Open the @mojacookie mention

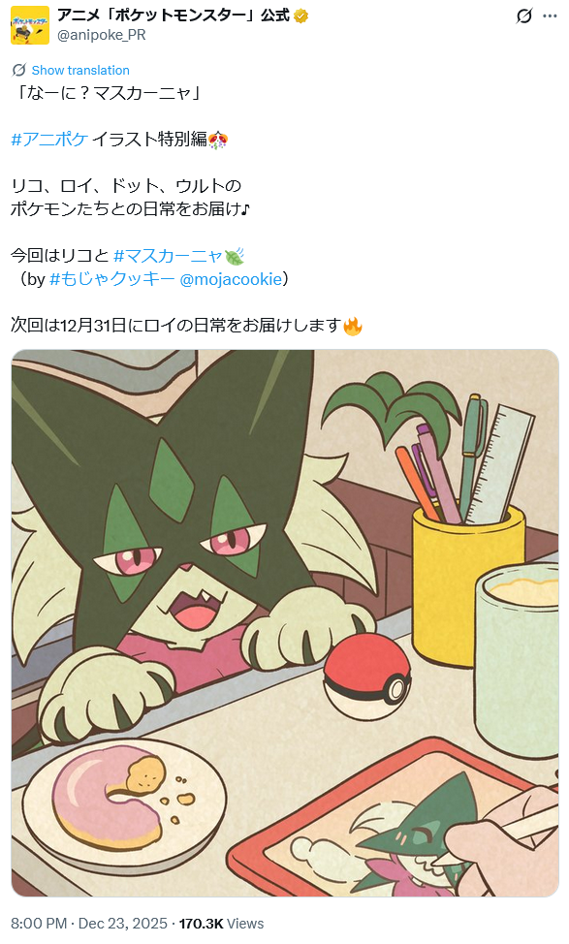point(231,279)
